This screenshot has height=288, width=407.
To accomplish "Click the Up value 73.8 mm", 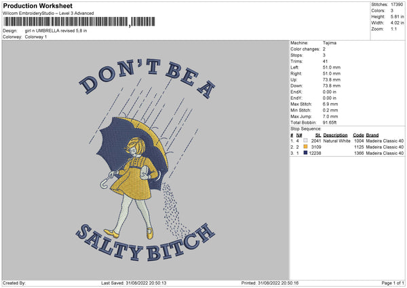I will 332,79.
